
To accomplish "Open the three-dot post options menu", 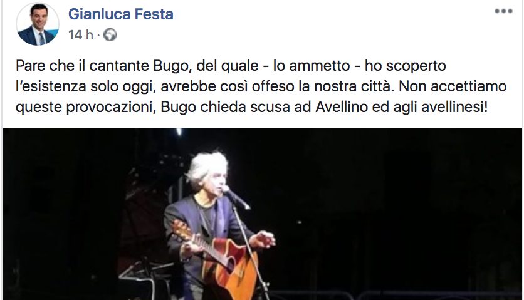I will pos(503,11).
